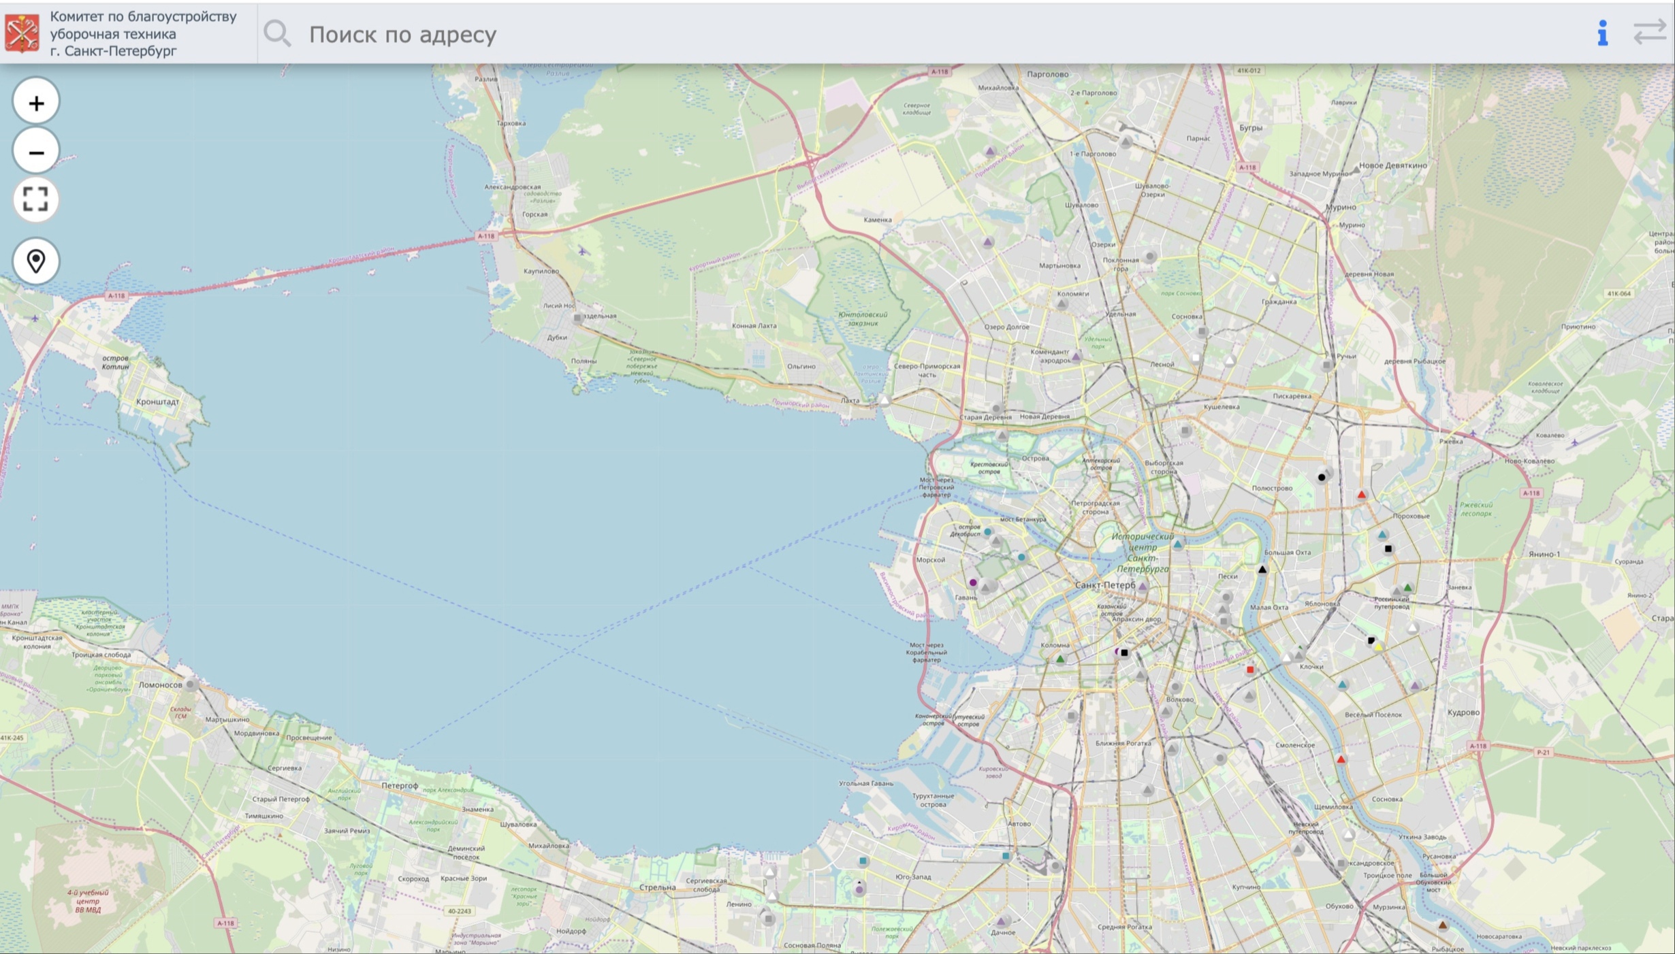Select grey circle marker at Ломоносов
This screenshot has height=954, width=1675.
(191, 684)
